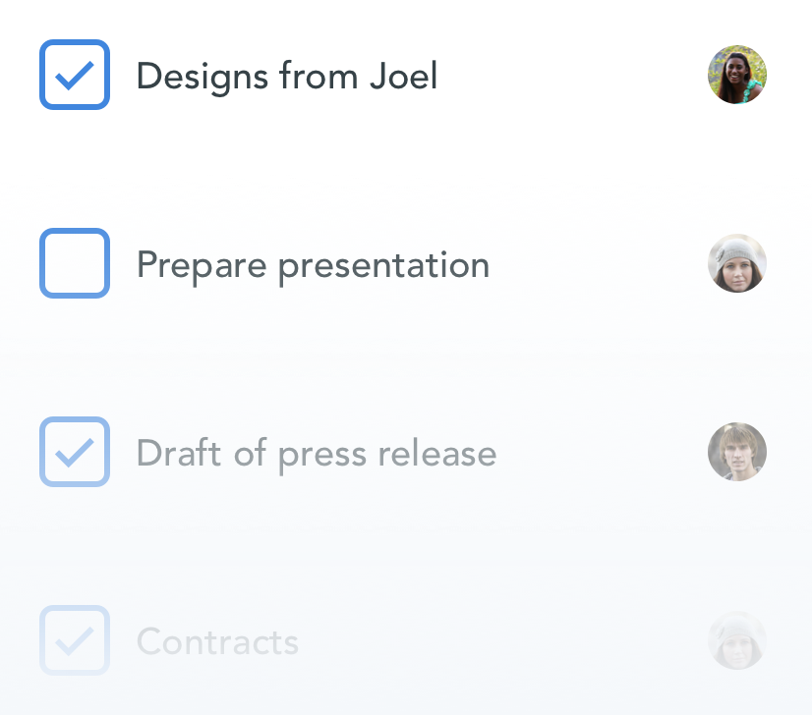This screenshot has width=812, height=715.
Task: Open the Draft of press release assignee avatar
Action: (x=737, y=452)
